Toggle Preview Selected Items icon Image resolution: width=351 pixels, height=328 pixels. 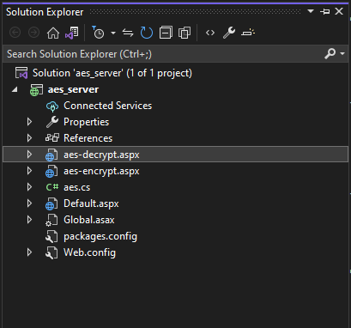click(248, 33)
